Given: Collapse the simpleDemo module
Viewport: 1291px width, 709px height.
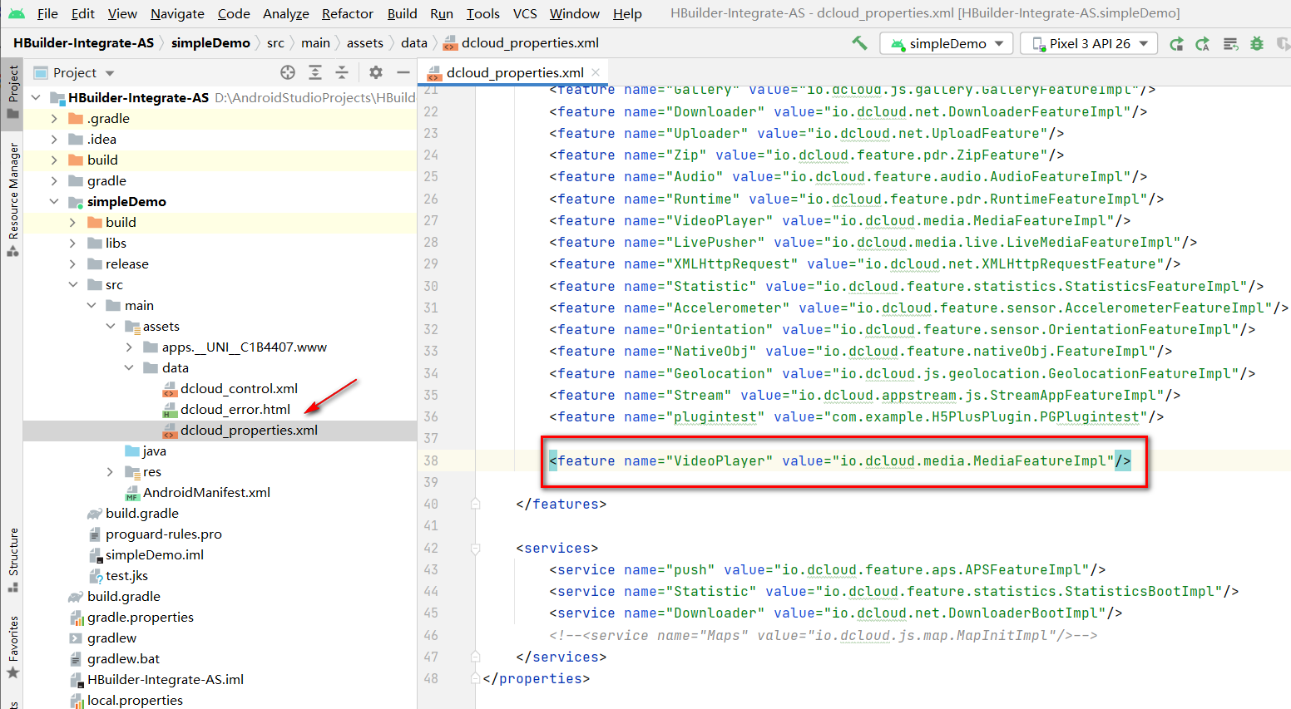Looking at the screenshot, I should [x=54, y=201].
